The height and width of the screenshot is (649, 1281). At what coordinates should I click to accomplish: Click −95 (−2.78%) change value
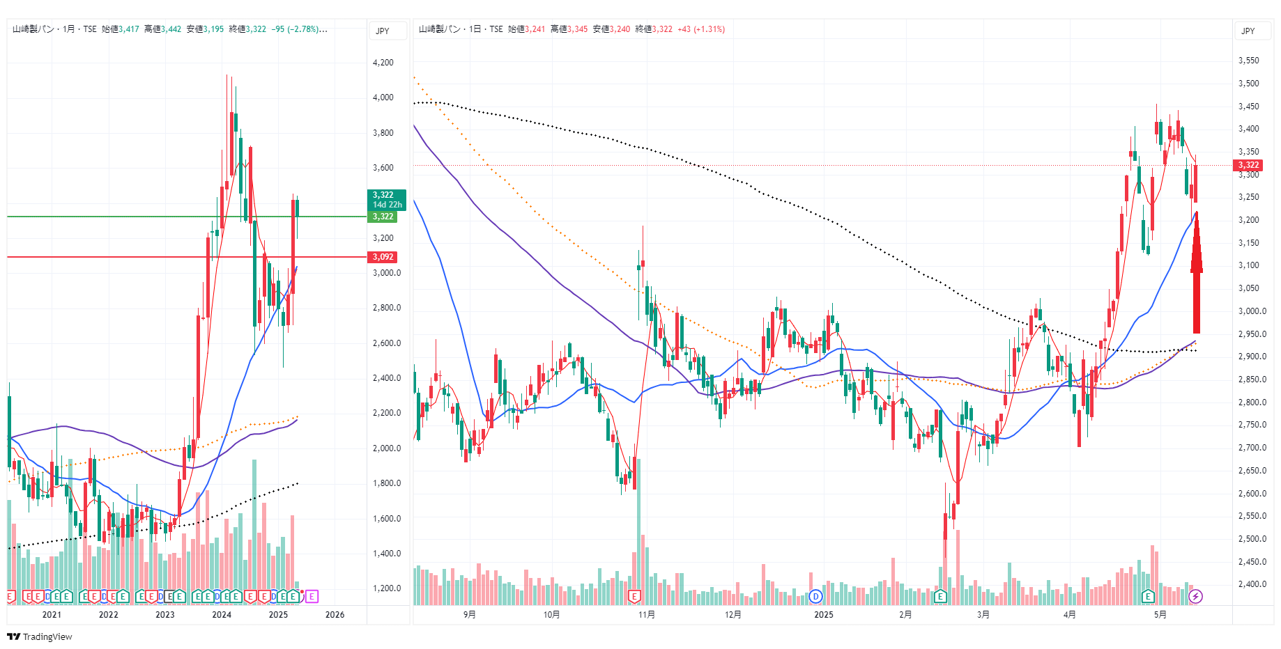click(295, 29)
